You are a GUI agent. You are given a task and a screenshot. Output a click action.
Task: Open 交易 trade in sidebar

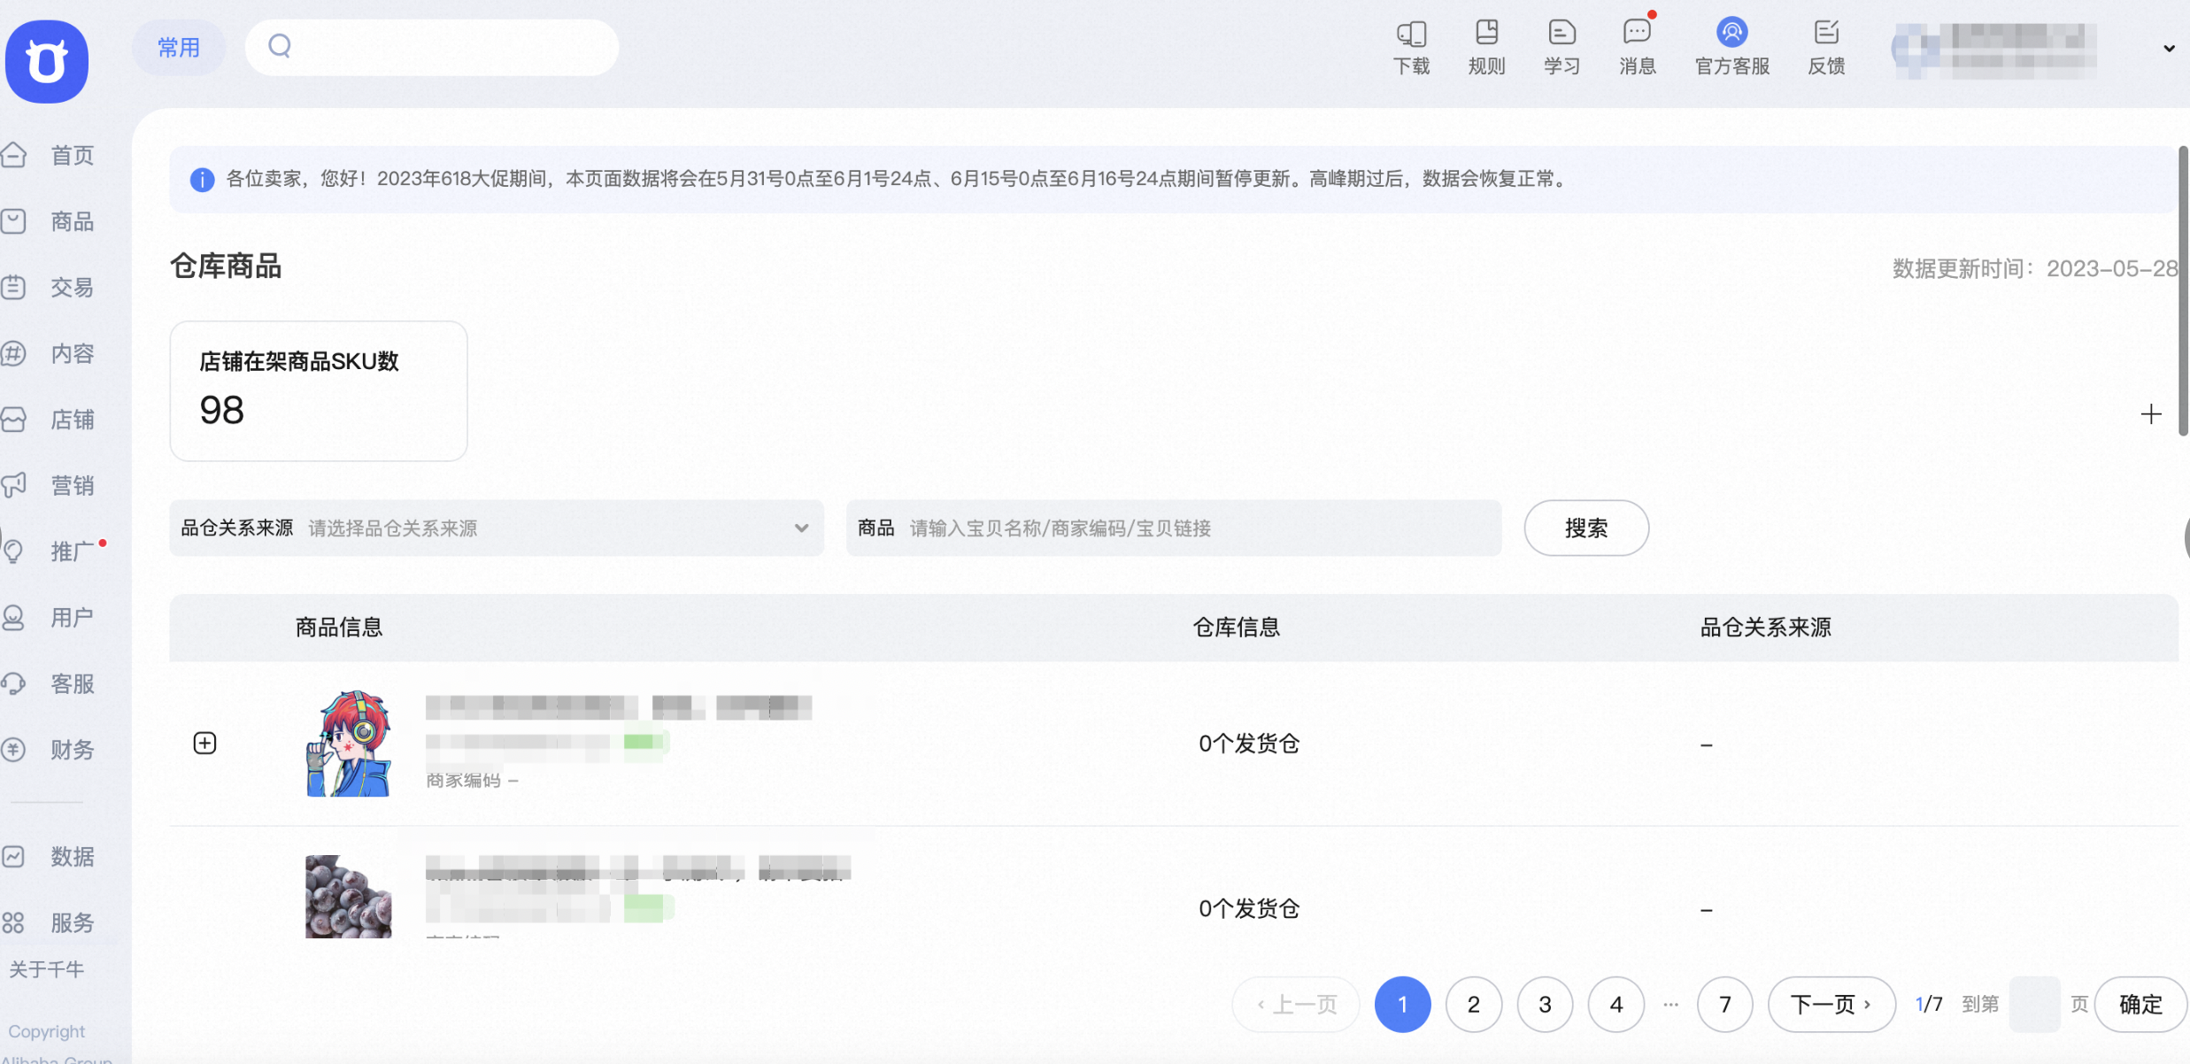pos(49,288)
